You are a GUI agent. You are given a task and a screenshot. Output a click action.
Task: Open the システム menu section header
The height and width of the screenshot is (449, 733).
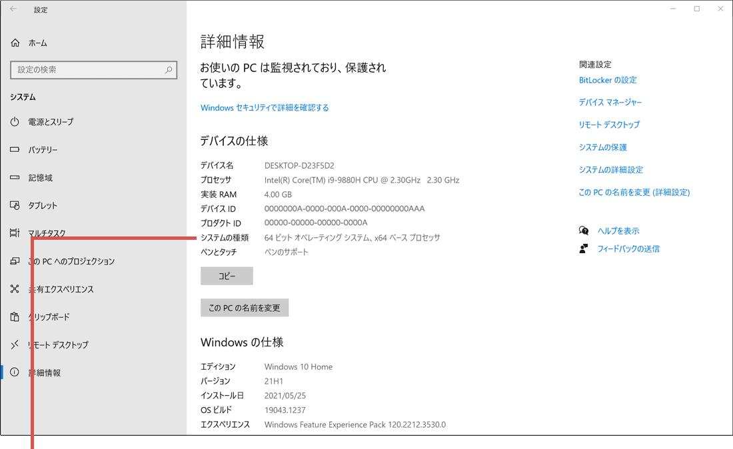click(x=24, y=97)
